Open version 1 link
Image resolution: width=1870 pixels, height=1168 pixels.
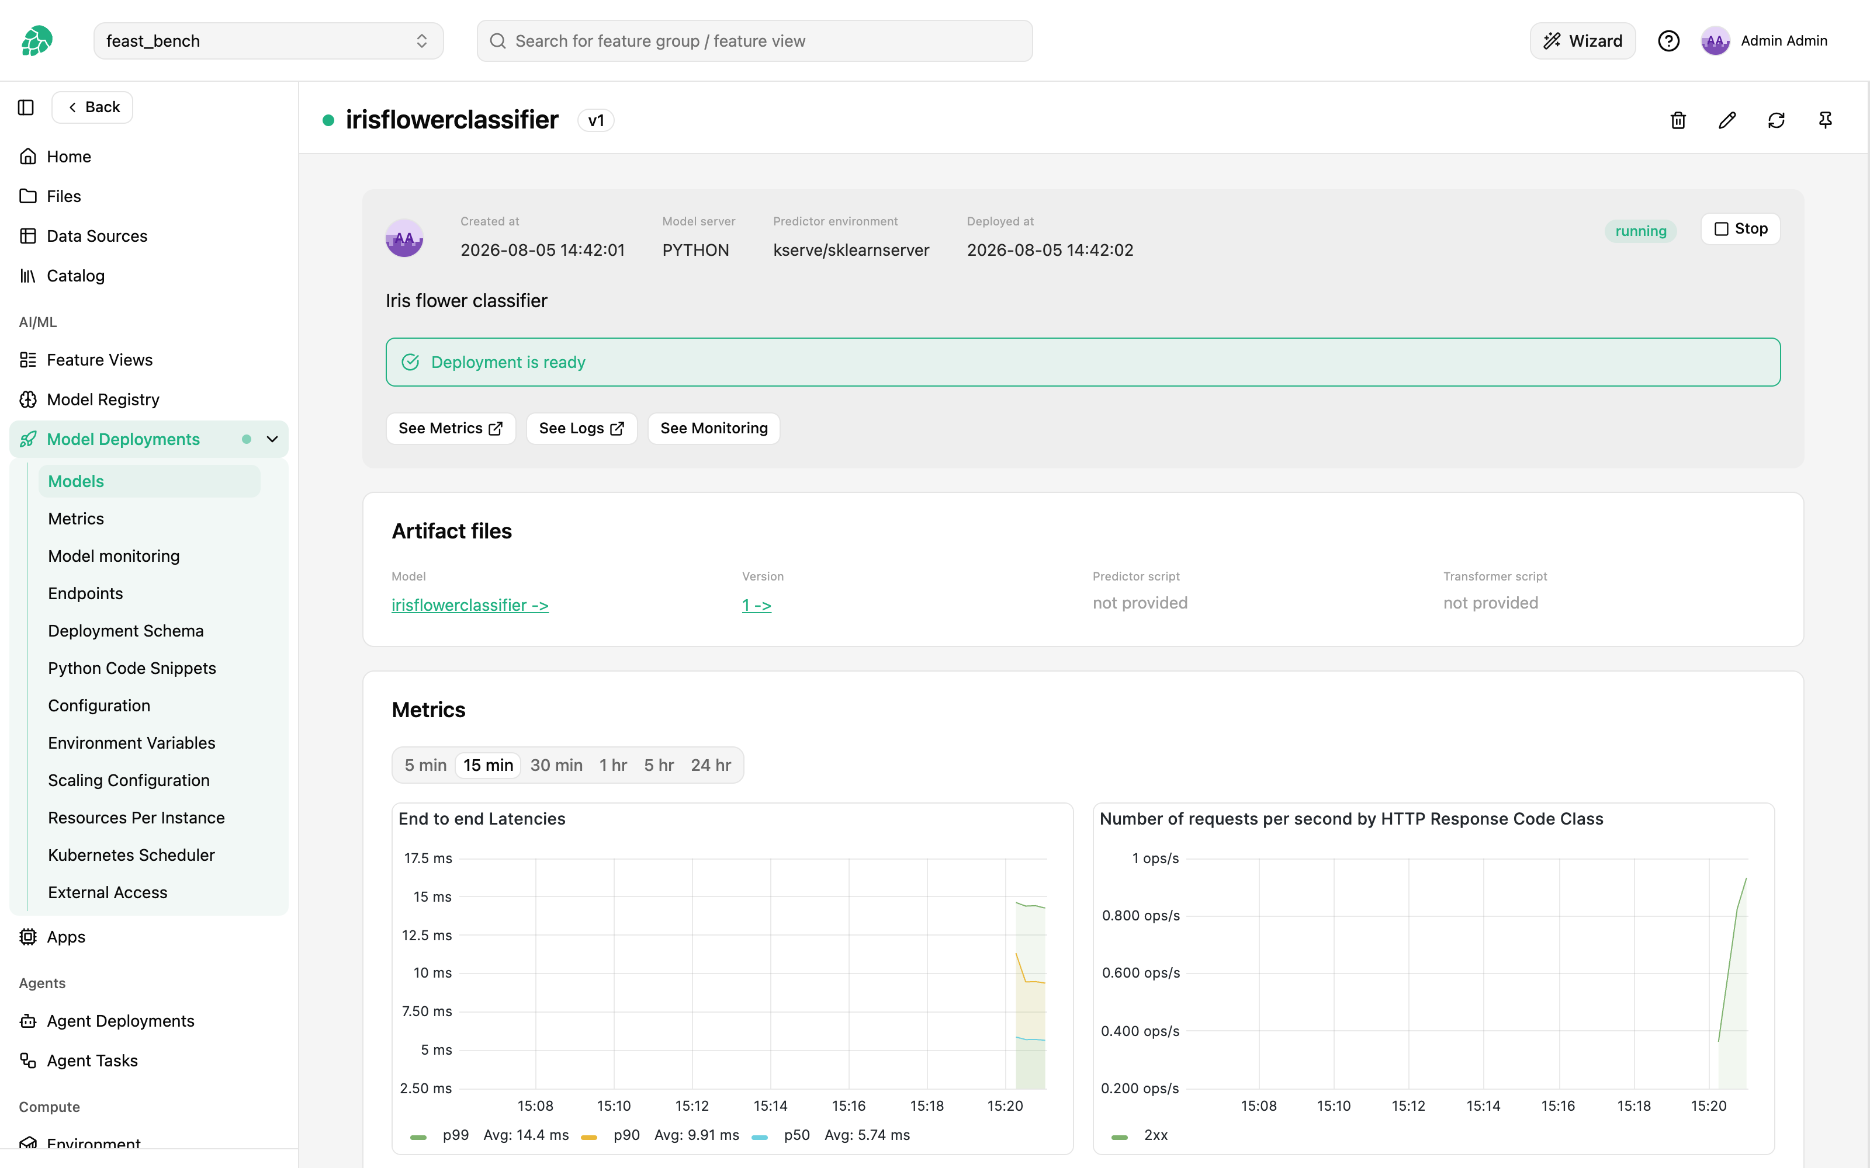point(757,606)
